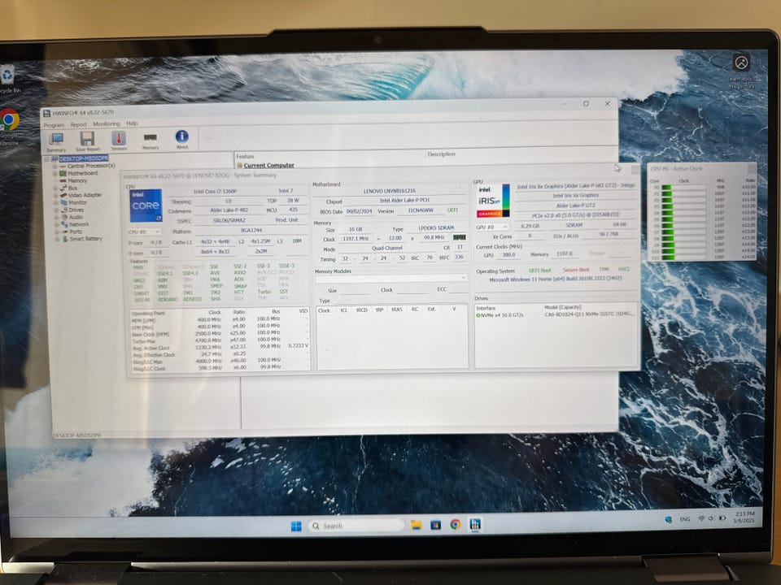Click the NVMe x4 16.0 GT/s drive row

[556, 315]
